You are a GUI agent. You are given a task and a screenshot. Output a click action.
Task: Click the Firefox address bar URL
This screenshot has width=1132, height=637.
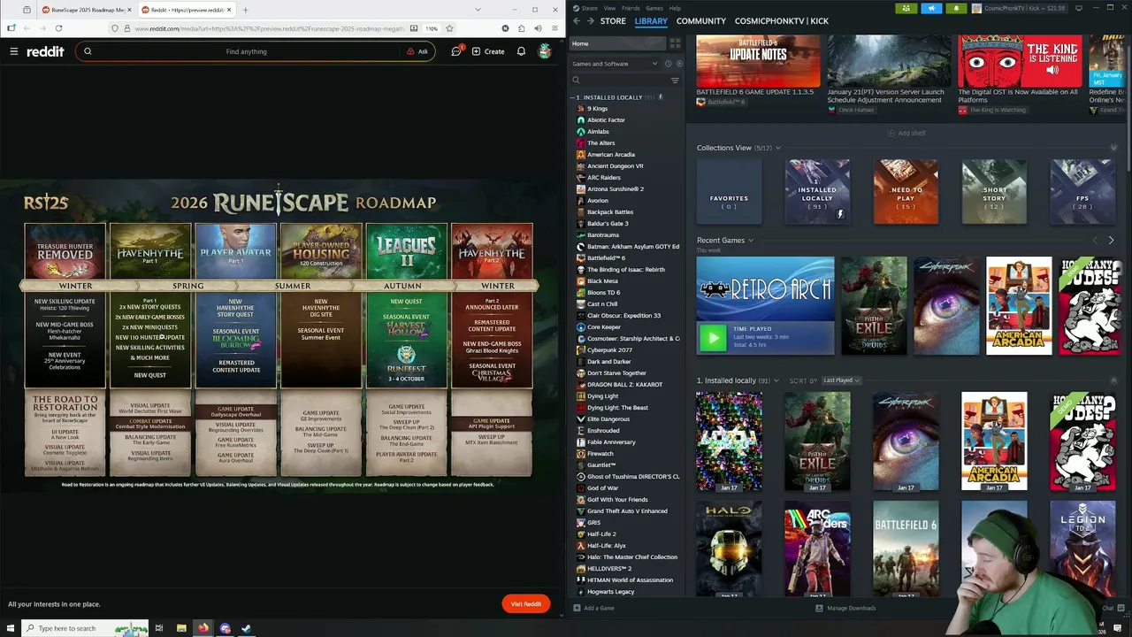click(x=272, y=28)
